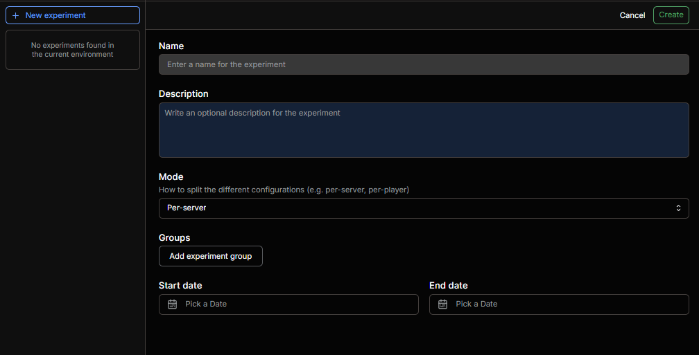Click Add experiment group

210,256
